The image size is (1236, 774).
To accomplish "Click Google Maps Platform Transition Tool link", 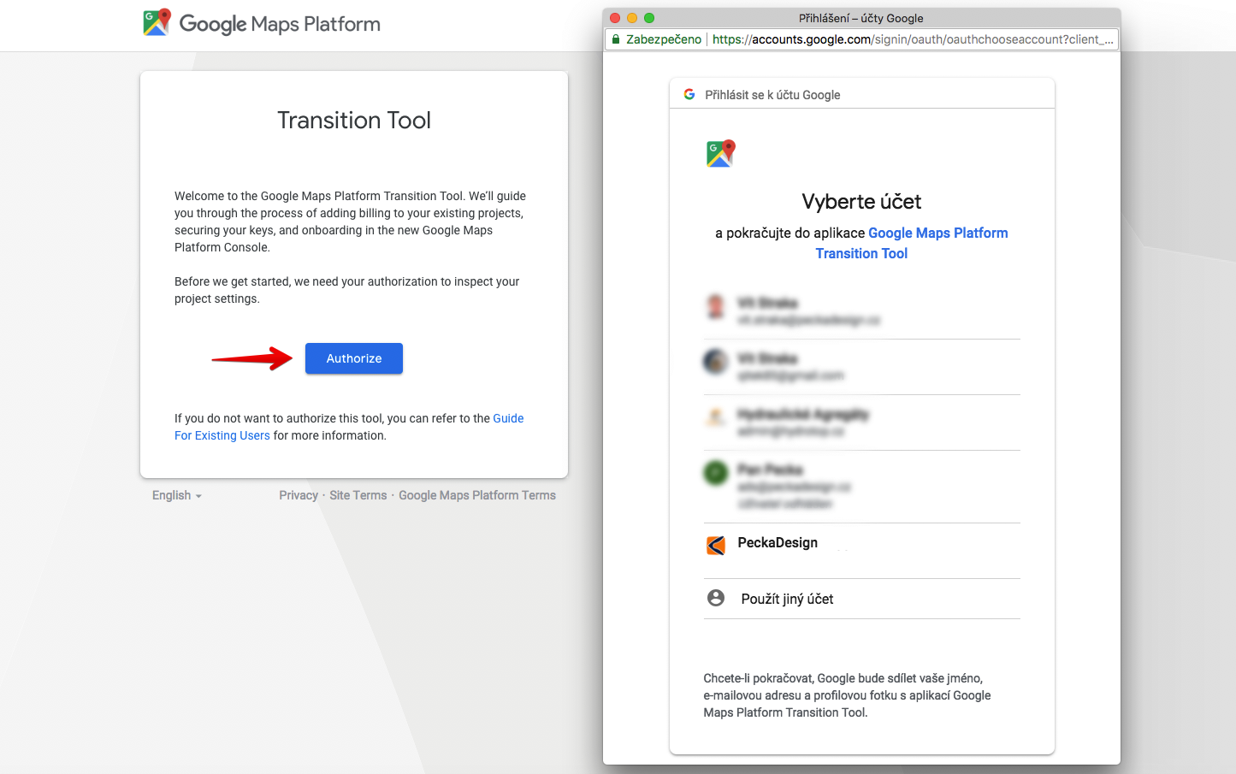I will [937, 233].
